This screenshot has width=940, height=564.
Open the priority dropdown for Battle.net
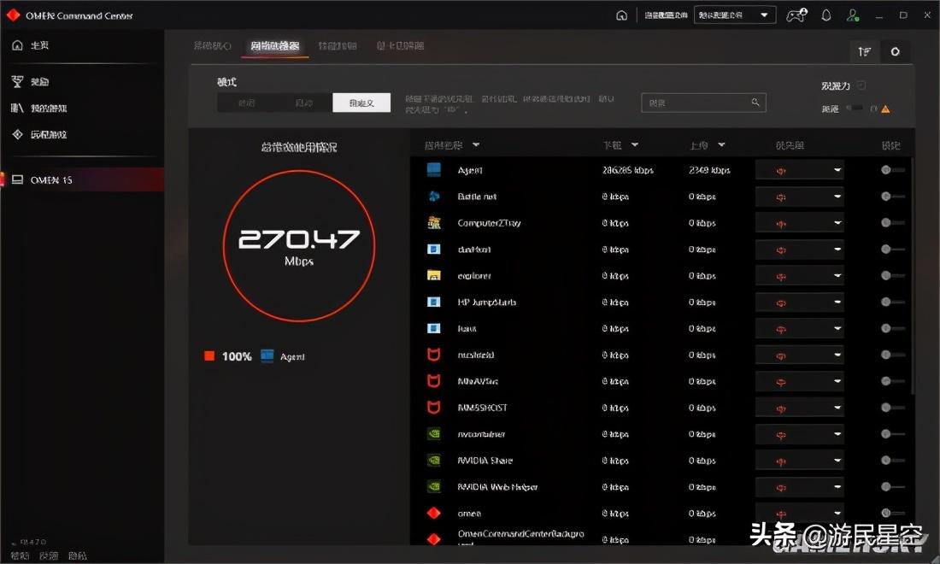tap(800, 197)
